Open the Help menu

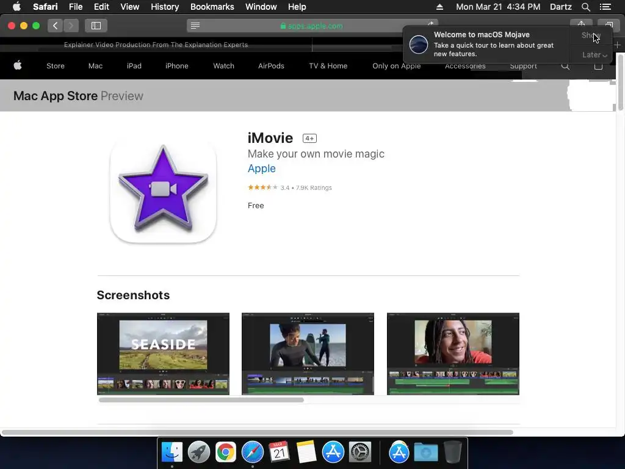tap(297, 7)
